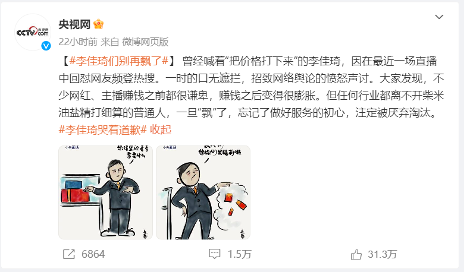464x272 pixels.
Task: Click the blue verified badge on avatar
Action: 46,46
